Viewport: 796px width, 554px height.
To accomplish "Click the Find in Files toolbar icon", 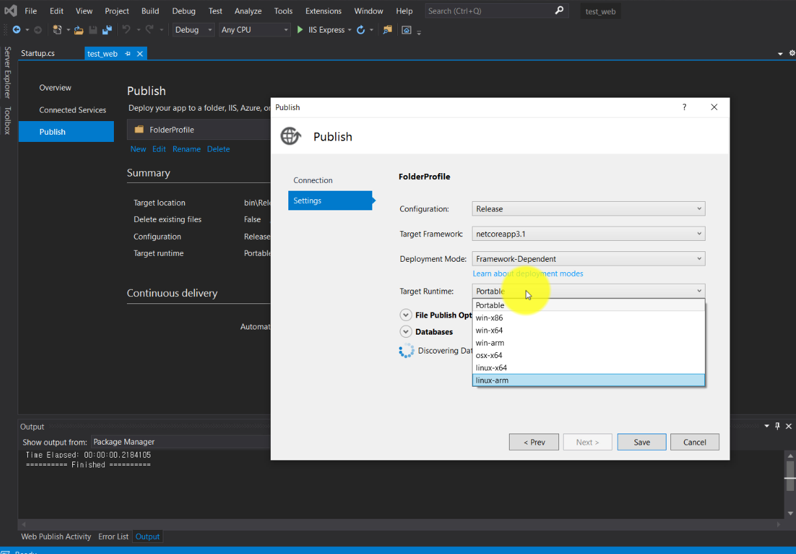I will 388,30.
